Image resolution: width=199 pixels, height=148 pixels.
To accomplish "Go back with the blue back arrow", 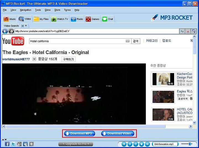I will click(x=5, y=31).
